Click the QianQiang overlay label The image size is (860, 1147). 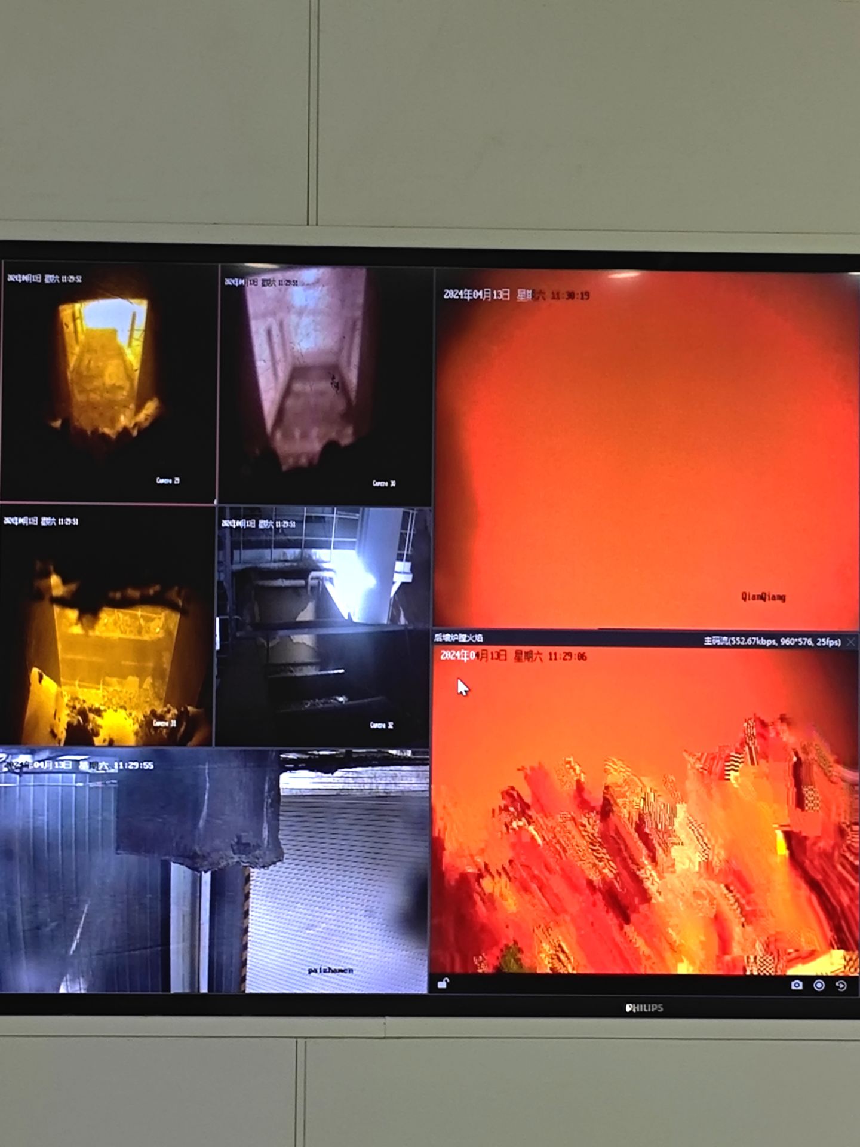pos(763,596)
